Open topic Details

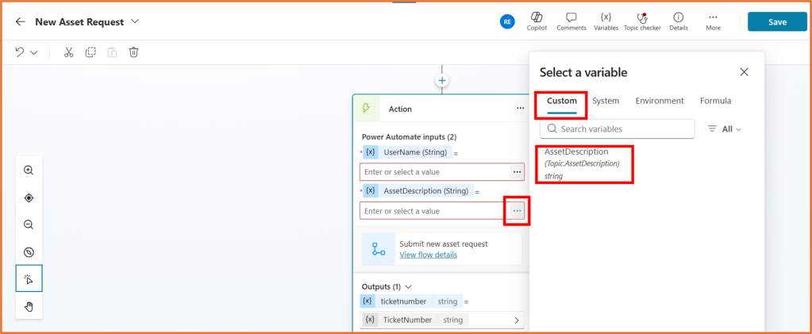coord(679,21)
